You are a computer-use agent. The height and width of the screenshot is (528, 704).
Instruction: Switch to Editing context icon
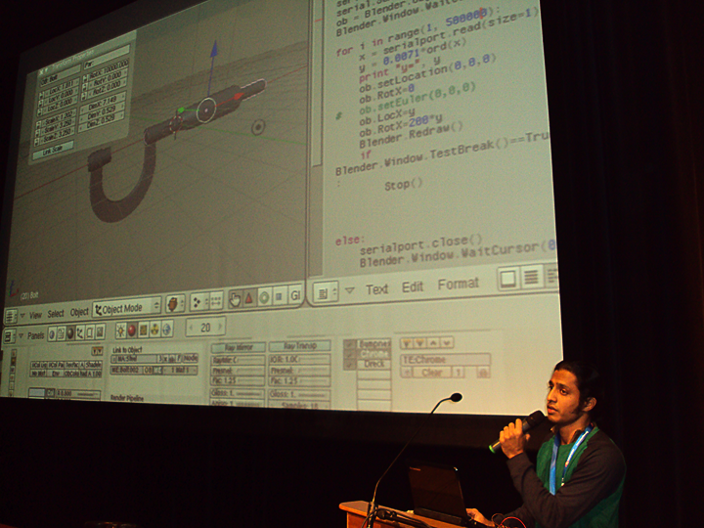(90, 332)
